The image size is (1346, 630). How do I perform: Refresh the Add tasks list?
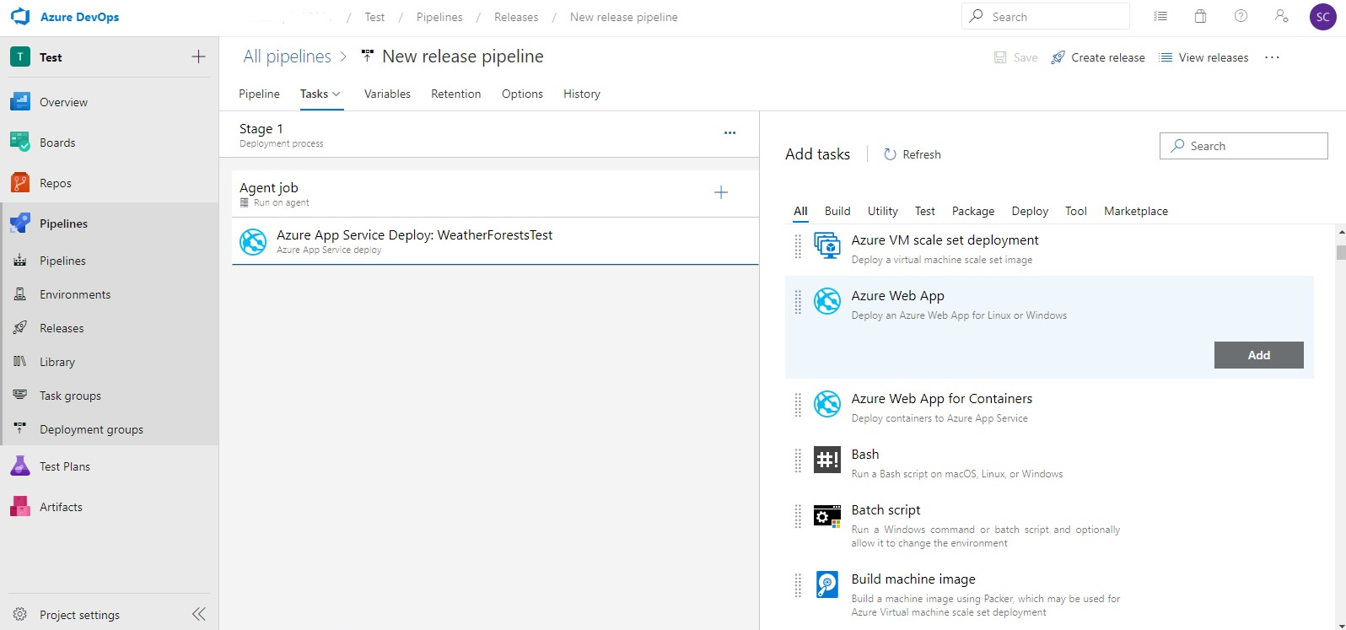(912, 154)
